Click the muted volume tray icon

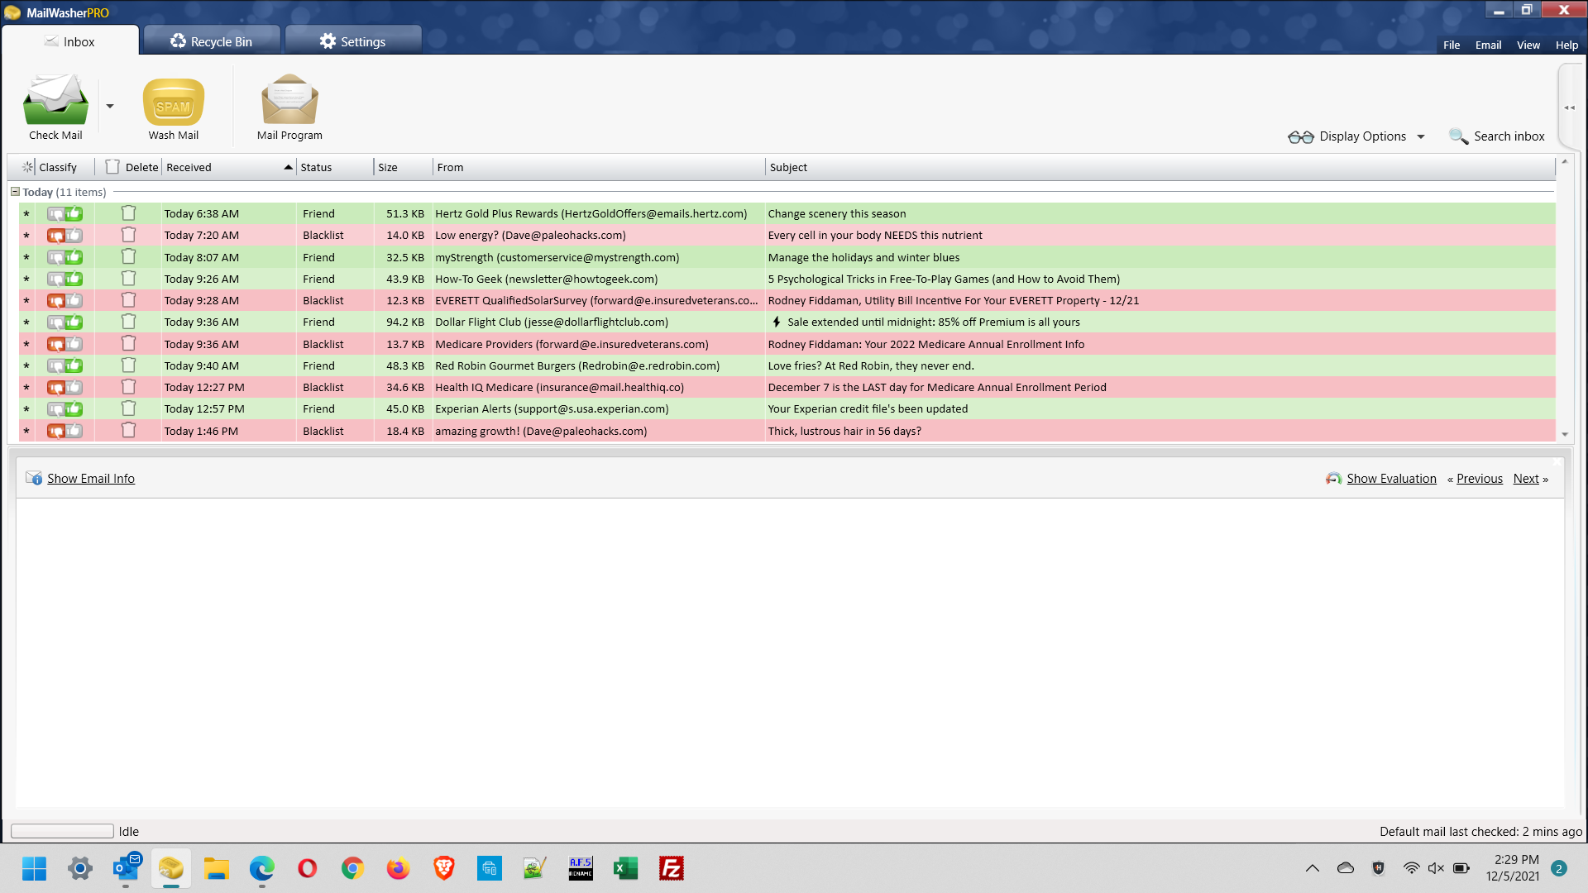(1436, 868)
